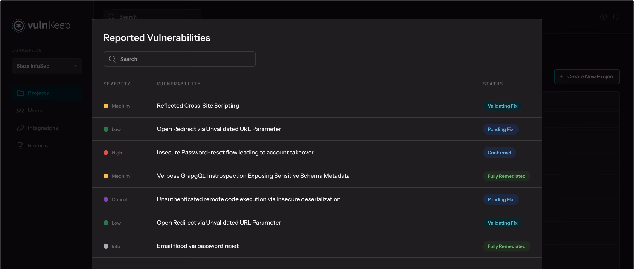Click the plus icon on Create New Project
The image size is (634, 269).
[x=561, y=77]
